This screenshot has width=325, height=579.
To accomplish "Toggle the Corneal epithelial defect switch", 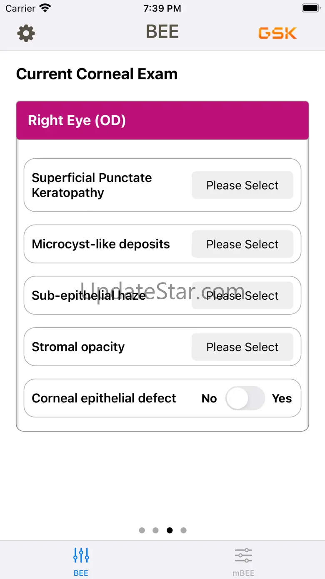I will [245, 398].
